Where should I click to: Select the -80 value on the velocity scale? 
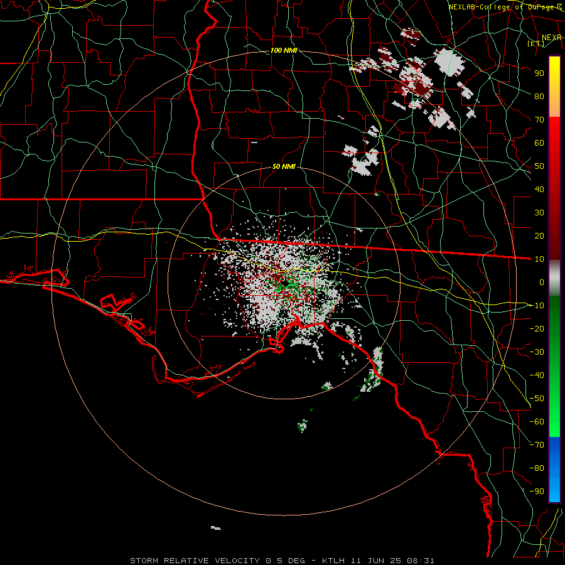tap(537, 468)
